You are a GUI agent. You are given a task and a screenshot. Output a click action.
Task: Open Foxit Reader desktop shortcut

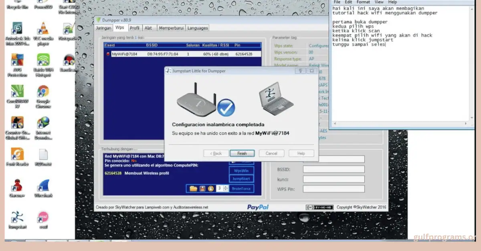[x=17, y=155]
